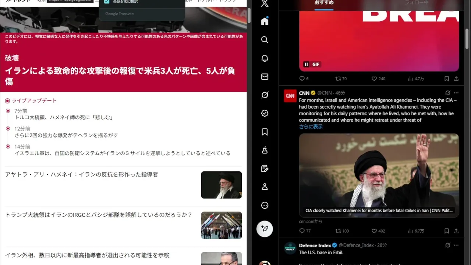
Task: Bookmark the GIF post
Action: [446, 78]
